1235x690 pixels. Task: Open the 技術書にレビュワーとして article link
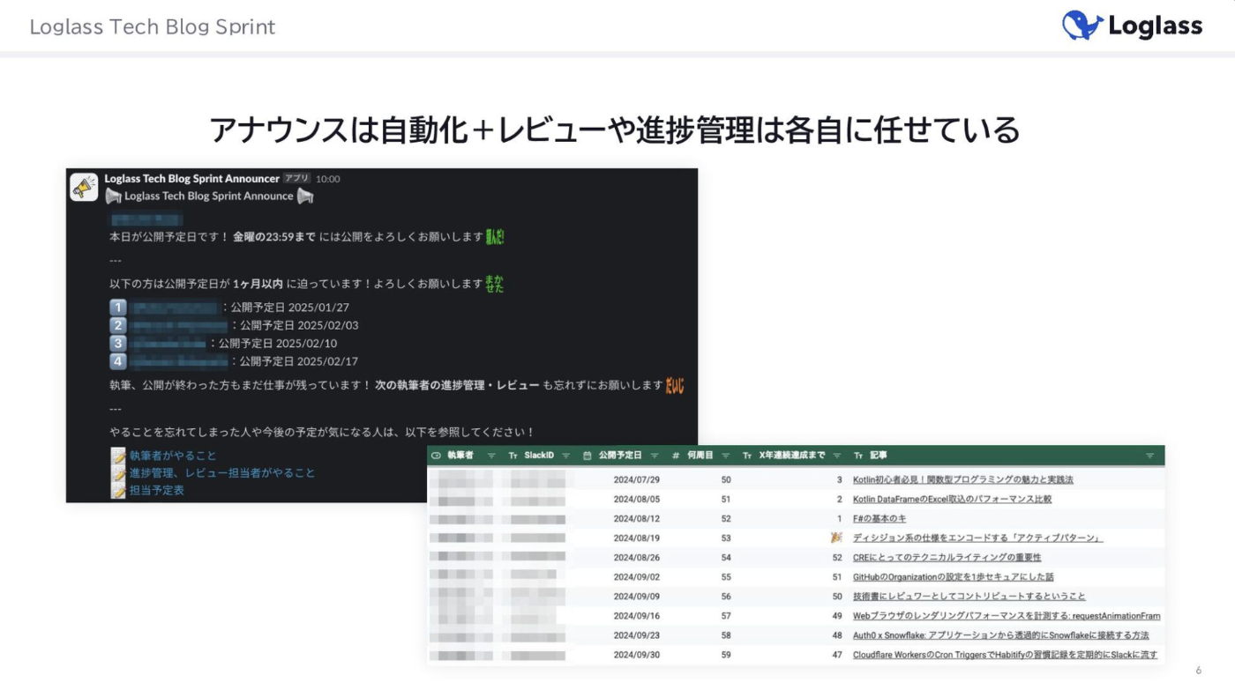969,597
